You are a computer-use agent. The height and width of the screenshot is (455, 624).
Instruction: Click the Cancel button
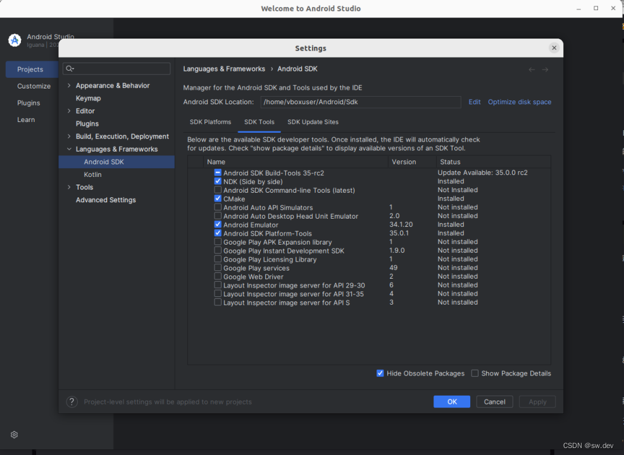coord(494,402)
